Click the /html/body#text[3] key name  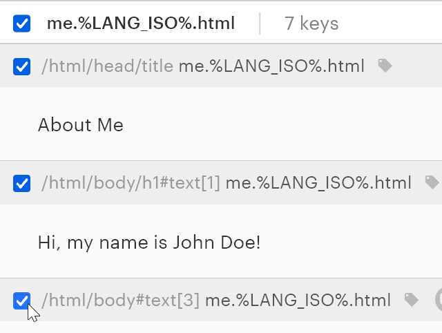(120, 301)
